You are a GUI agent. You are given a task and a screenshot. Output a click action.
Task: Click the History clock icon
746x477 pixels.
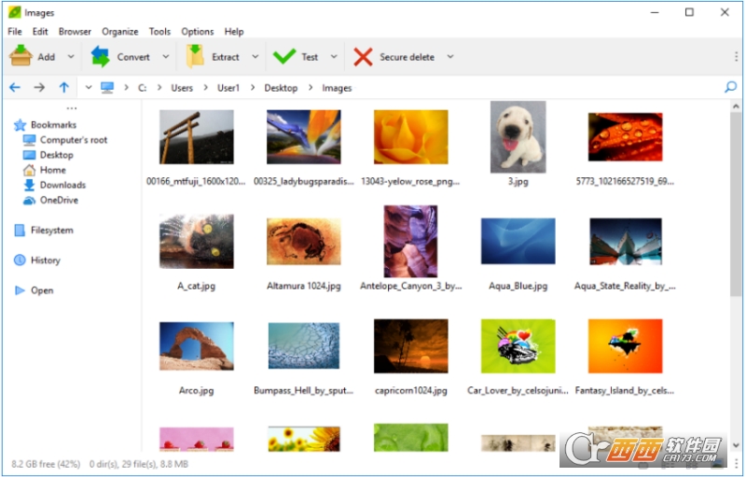tap(20, 260)
